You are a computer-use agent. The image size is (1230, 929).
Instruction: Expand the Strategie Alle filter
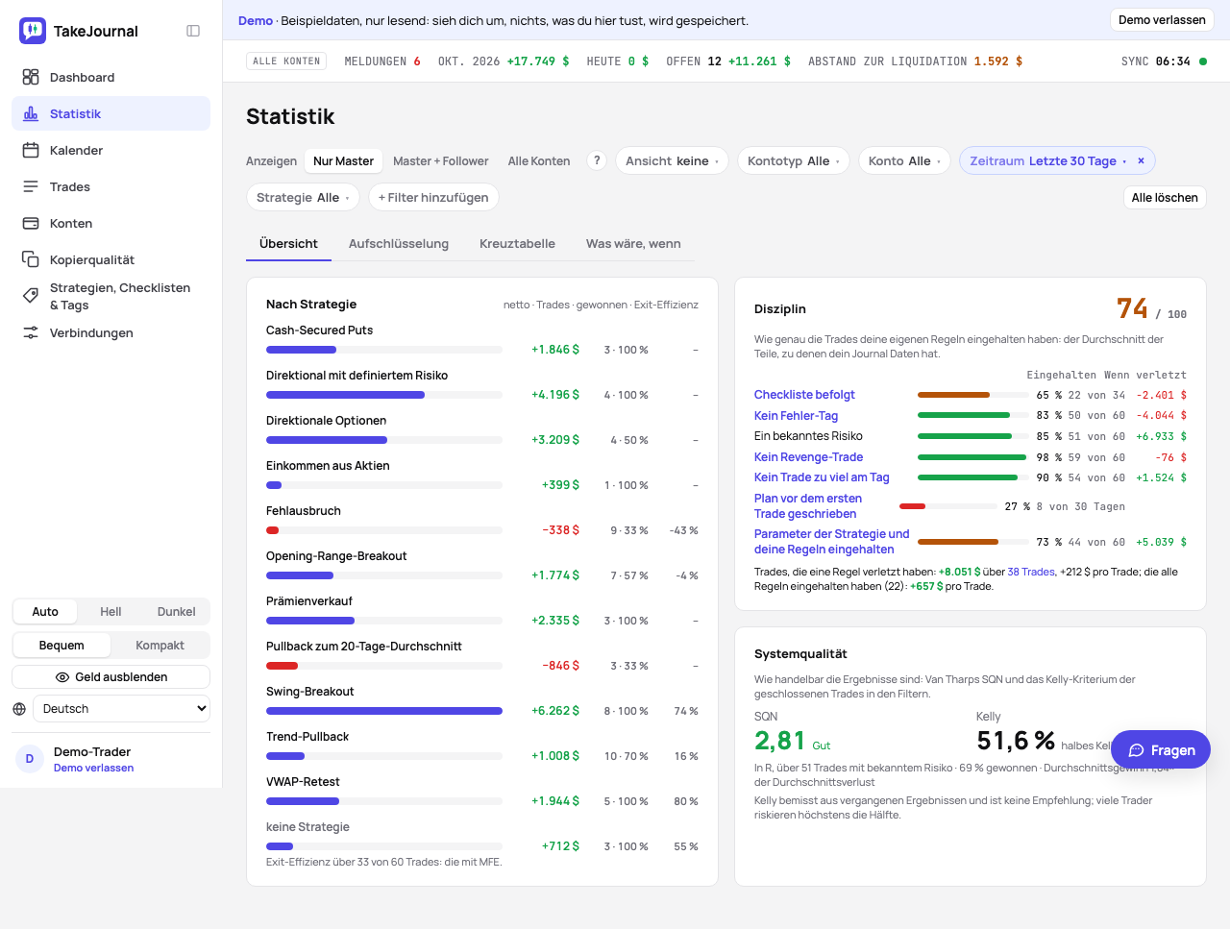(303, 197)
